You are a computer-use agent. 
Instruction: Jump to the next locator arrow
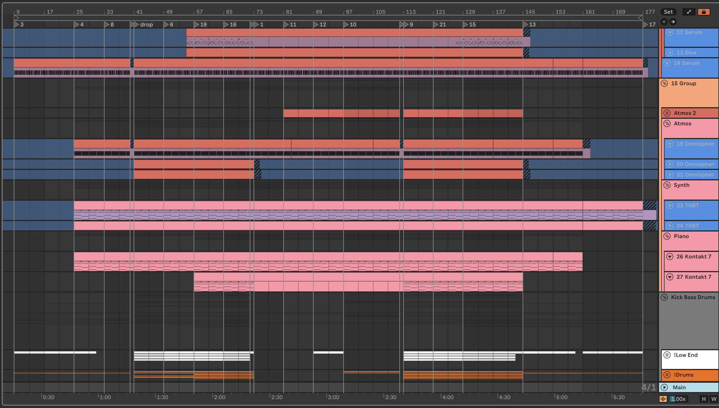pyautogui.click(x=673, y=21)
